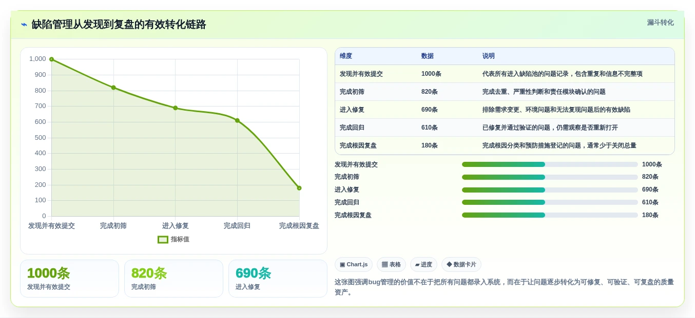Click table value 610条

430,128
